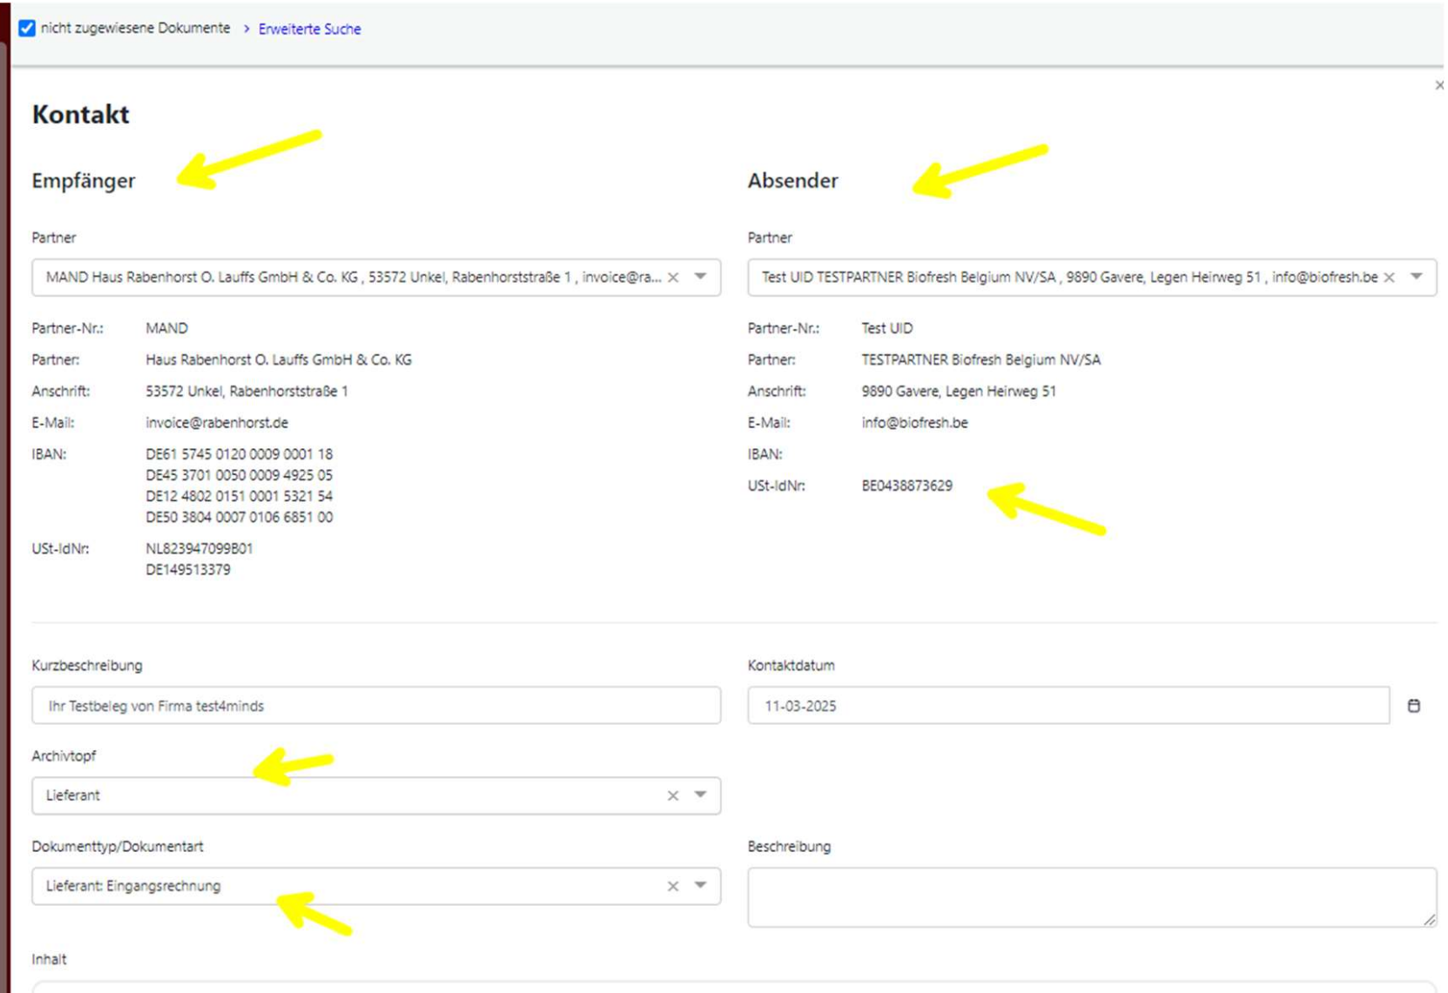Clear the Archivtopf 'Lieferant' selection

tap(673, 795)
